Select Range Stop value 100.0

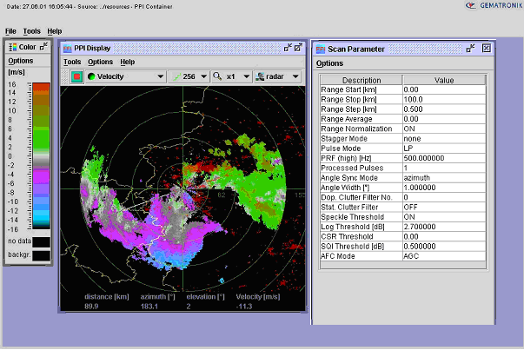tap(444, 100)
